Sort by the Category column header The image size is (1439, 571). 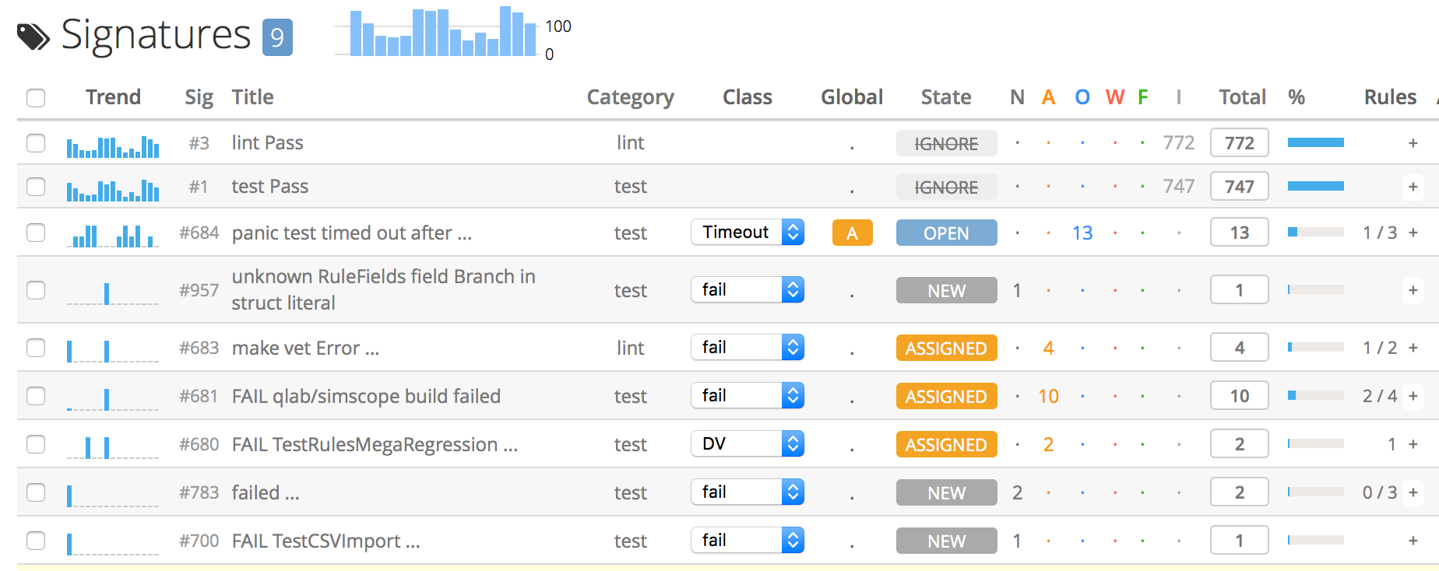[x=630, y=97]
